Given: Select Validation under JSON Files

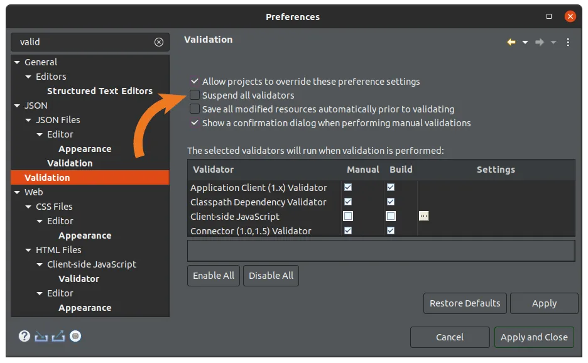Looking at the screenshot, I should click(70, 163).
